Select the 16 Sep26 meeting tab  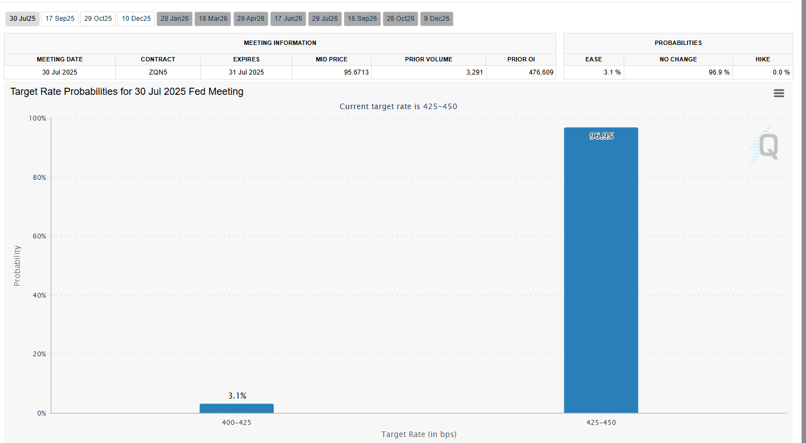pyautogui.click(x=363, y=19)
